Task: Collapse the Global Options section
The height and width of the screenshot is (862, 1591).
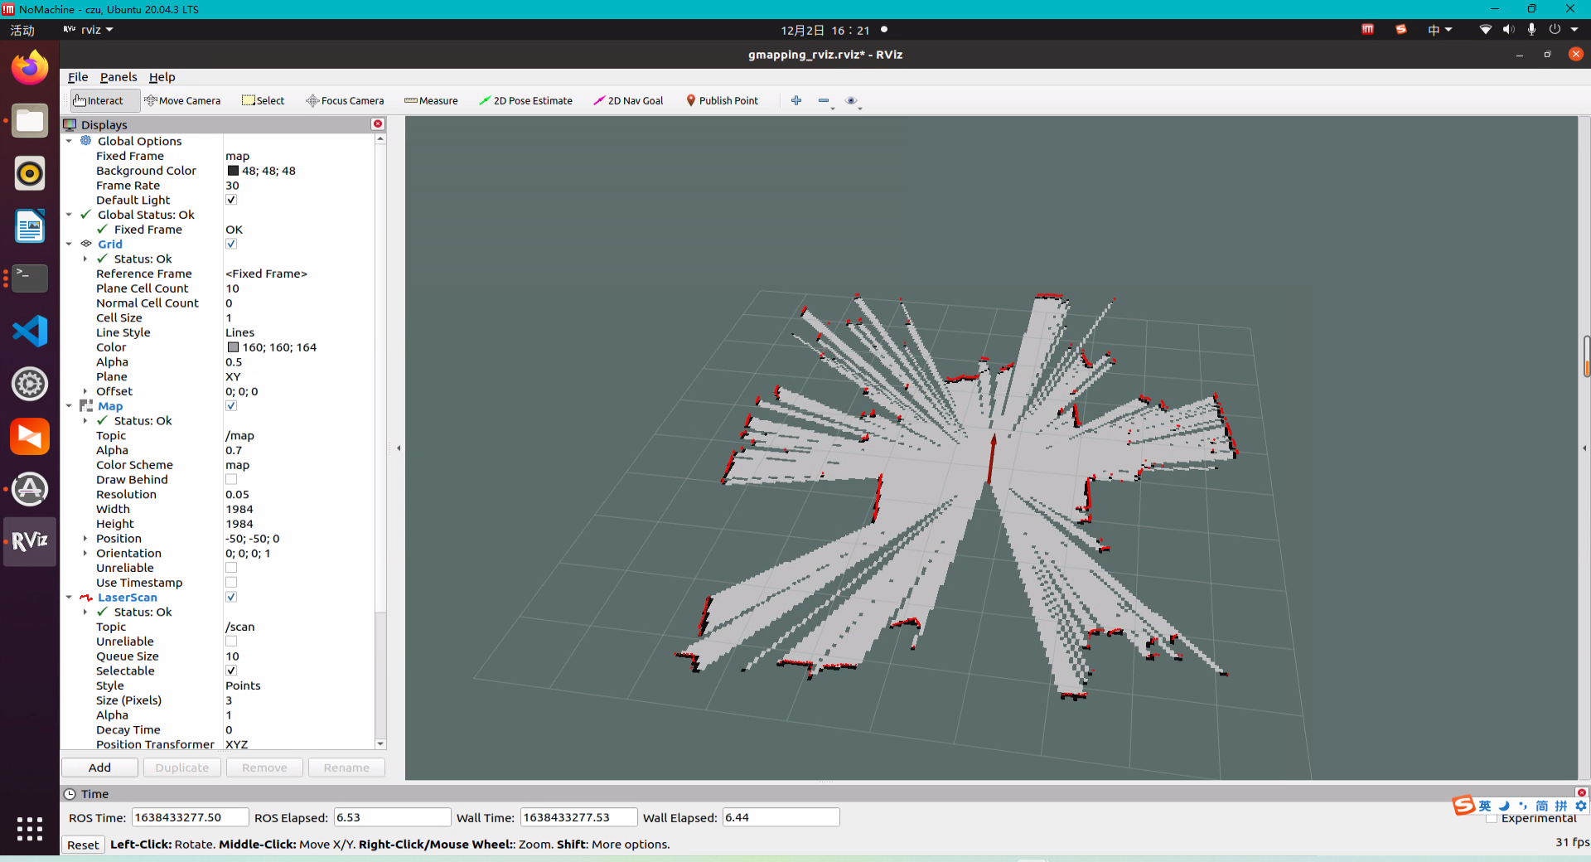Action: pyautogui.click(x=69, y=141)
